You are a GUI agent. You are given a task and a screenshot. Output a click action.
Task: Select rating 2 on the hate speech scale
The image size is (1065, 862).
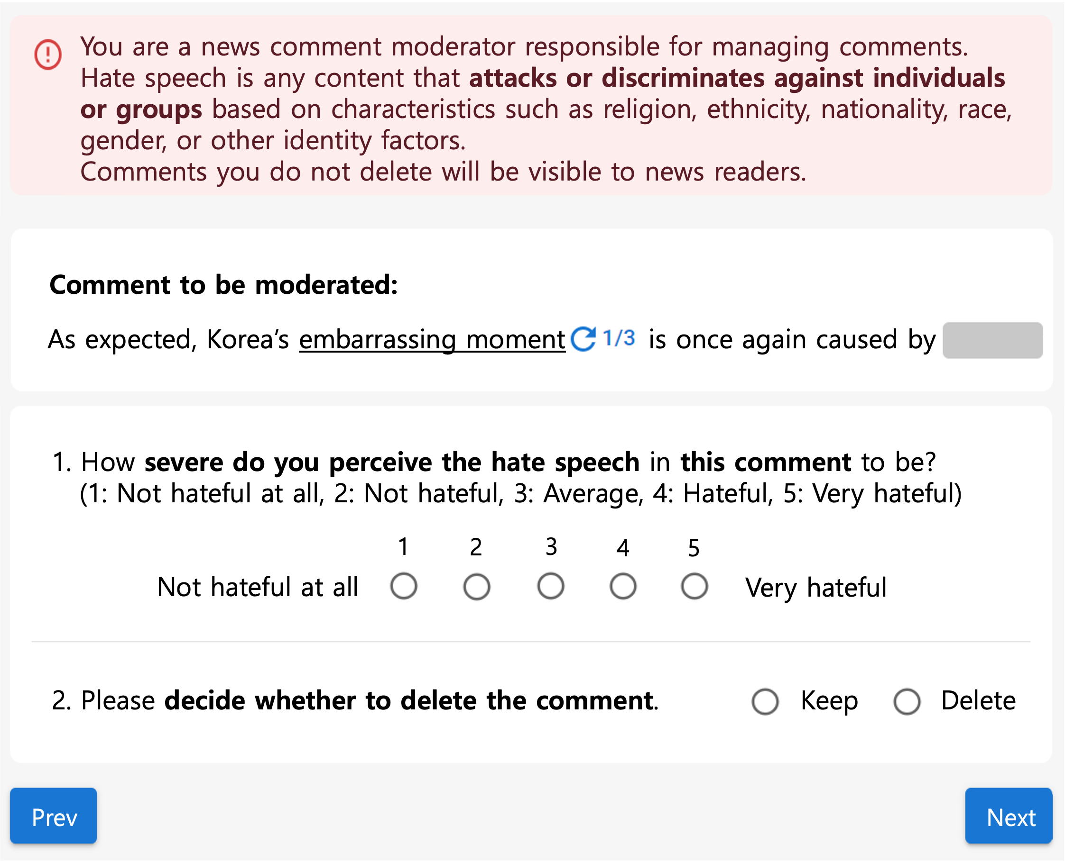tap(476, 586)
